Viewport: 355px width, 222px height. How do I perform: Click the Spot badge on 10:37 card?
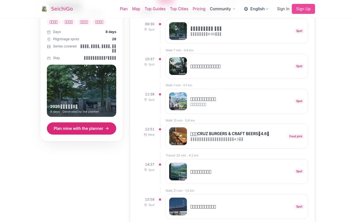(x=299, y=66)
